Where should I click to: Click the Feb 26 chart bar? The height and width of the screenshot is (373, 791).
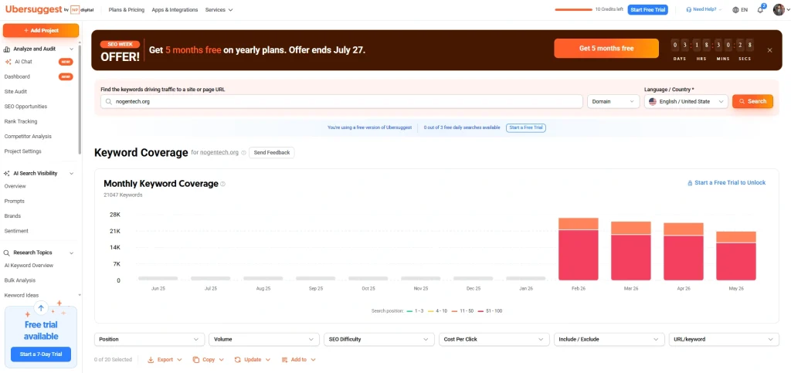coord(578,249)
